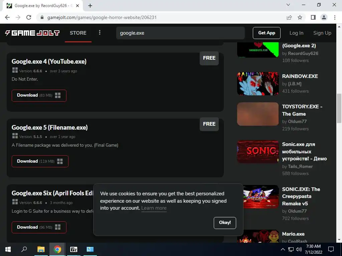Image resolution: width=342 pixels, height=256 pixels.
Task: Open the last pinned taskbar app
Action: tap(90, 249)
